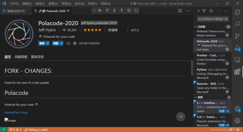Open extensions panel more actions menu
243x132 pixels.
coord(226,11)
